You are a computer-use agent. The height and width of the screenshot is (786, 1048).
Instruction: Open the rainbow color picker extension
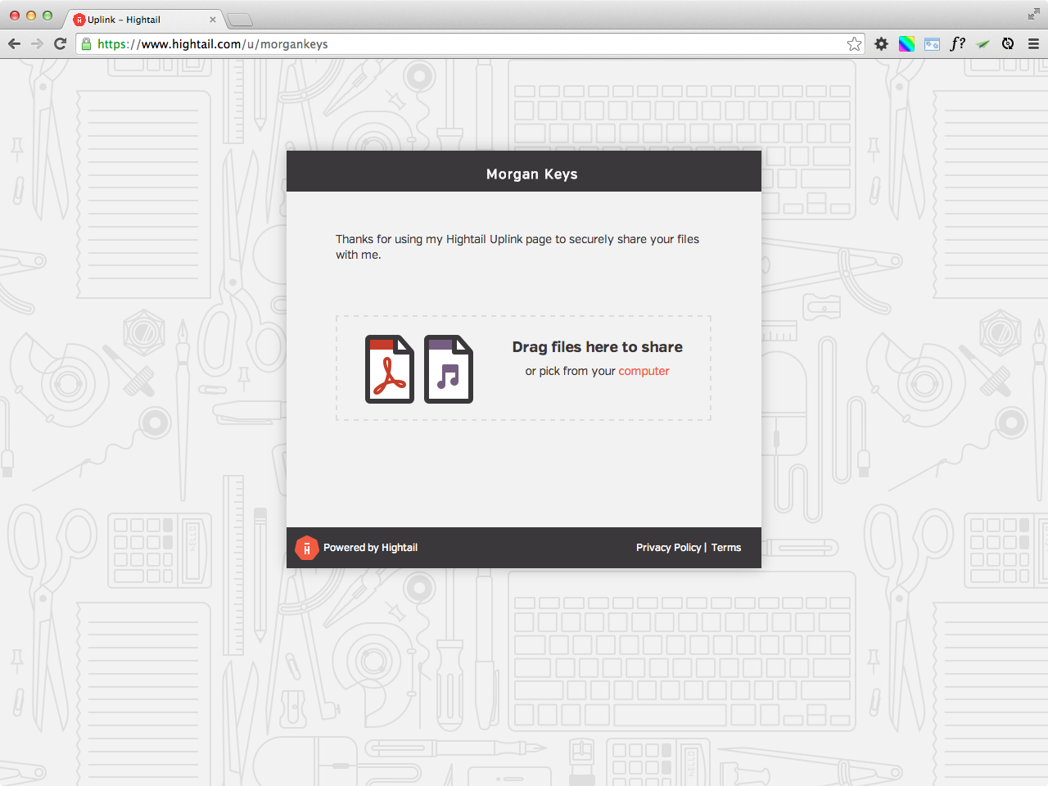(906, 44)
